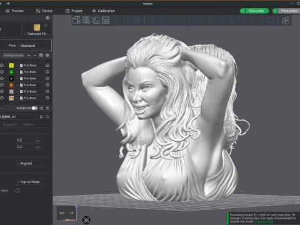Screen dimensions: 300x225
Task: Edit filament 12 preset icon at right
Action: [47, 98]
